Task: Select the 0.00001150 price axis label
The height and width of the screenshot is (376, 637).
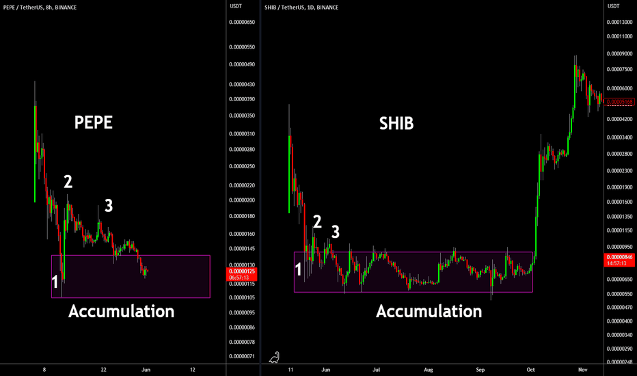Action: pyautogui.click(x=619, y=230)
